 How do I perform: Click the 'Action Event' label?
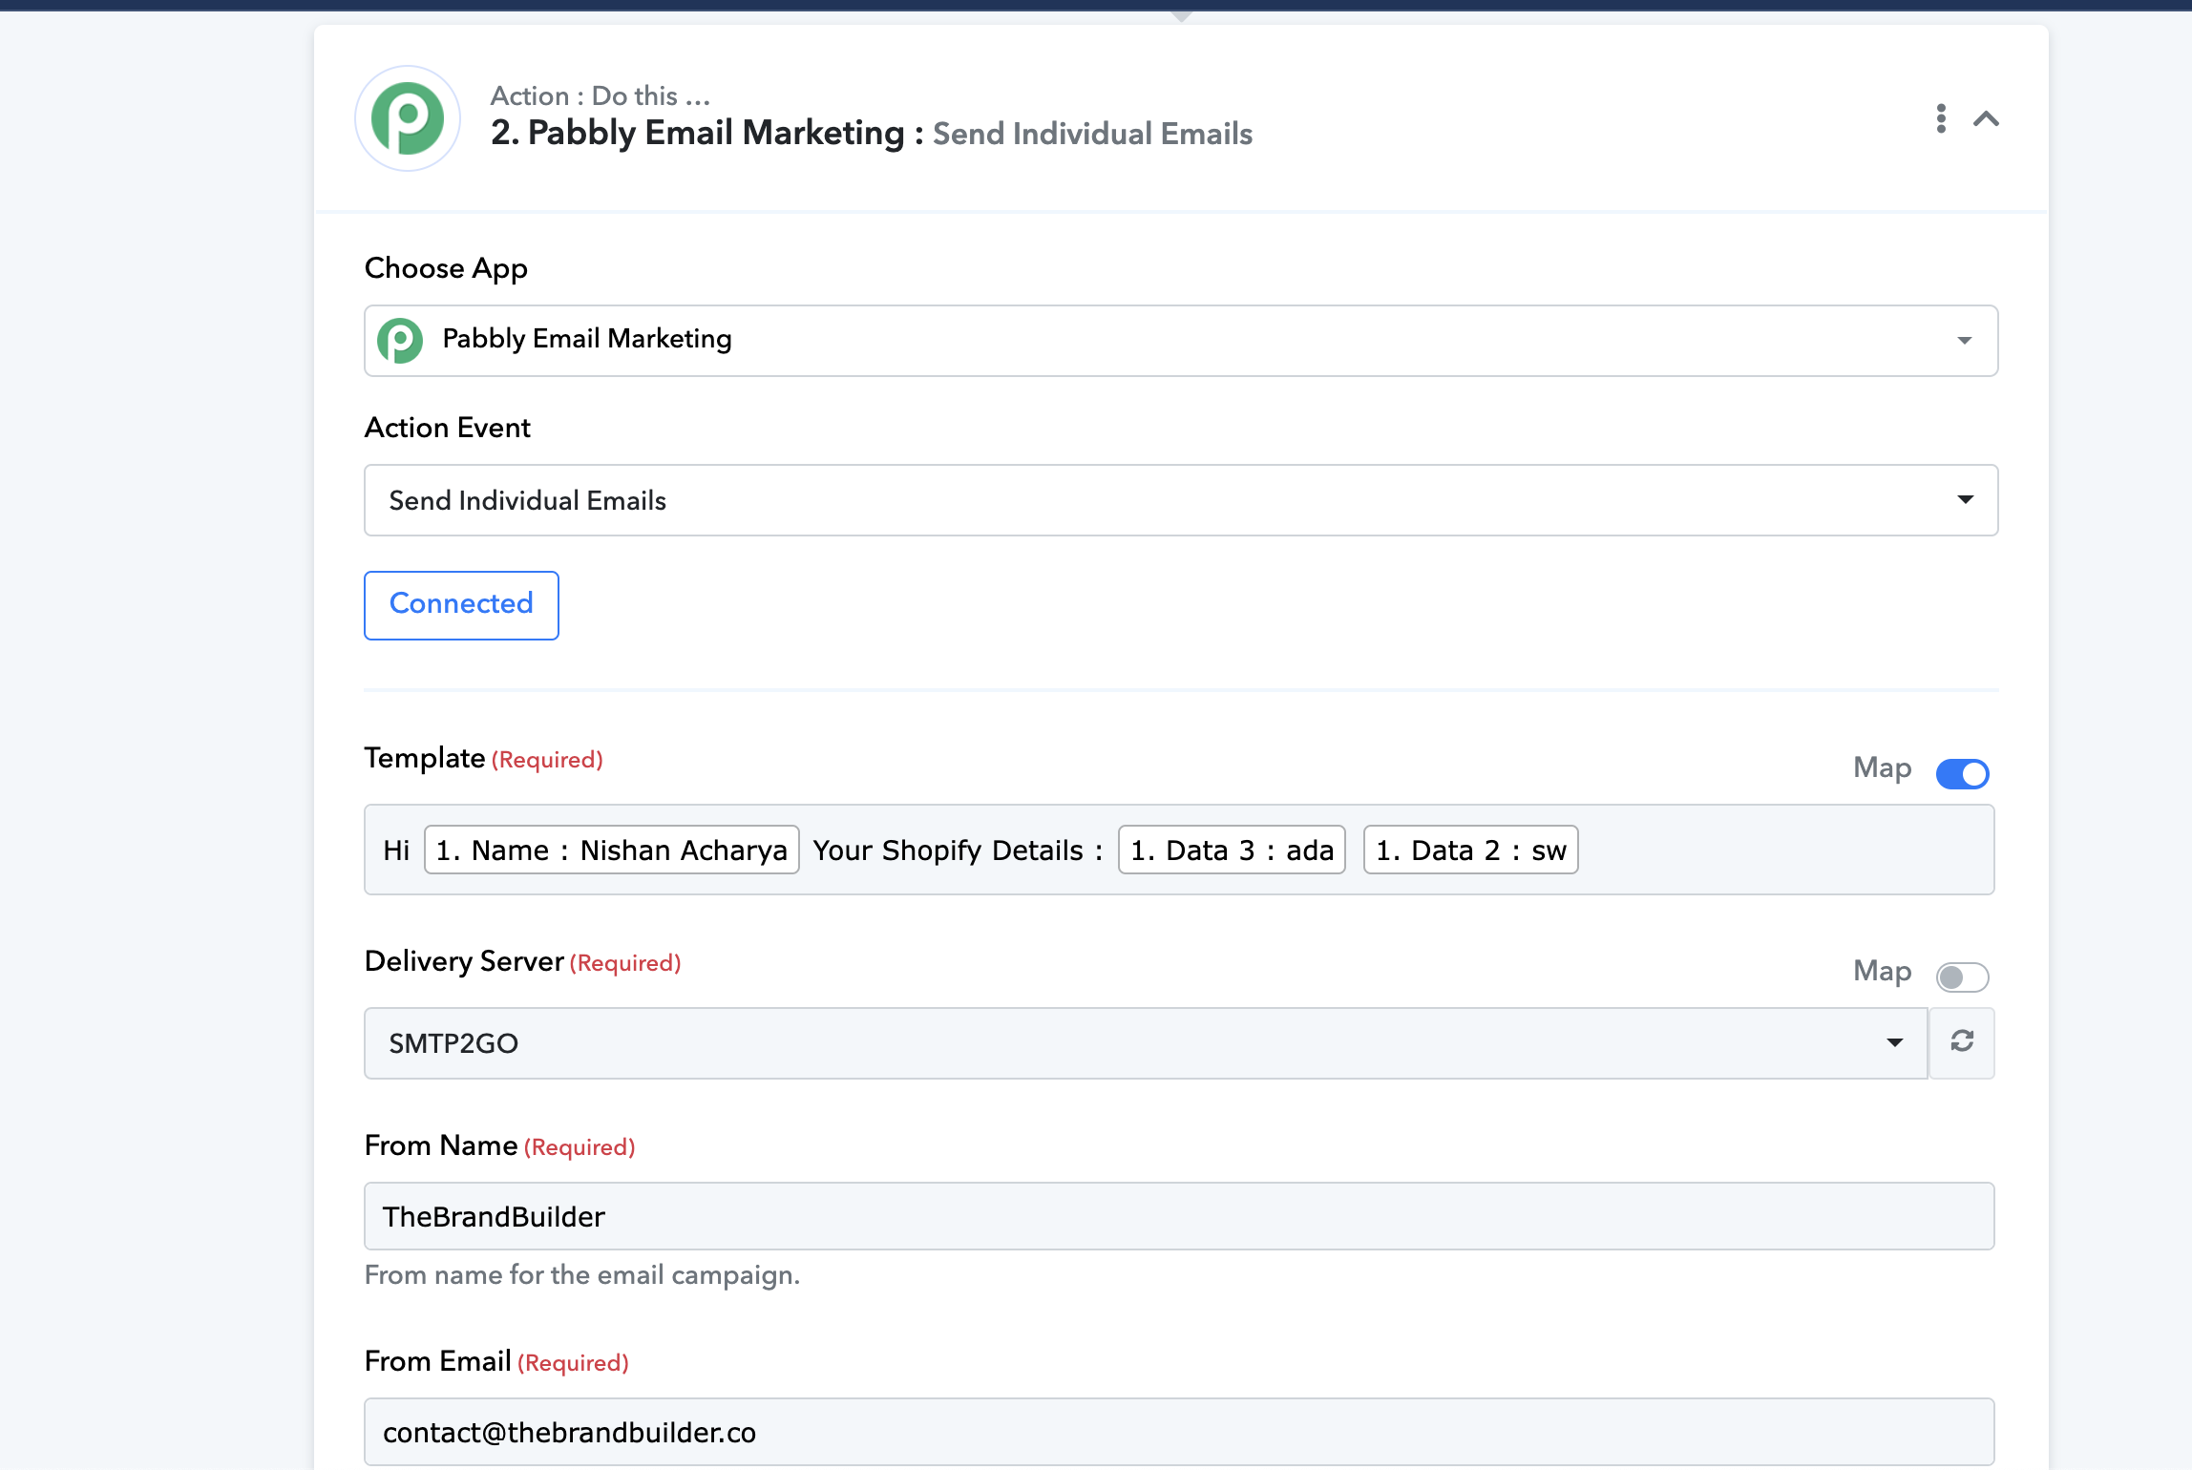pyautogui.click(x=448, y=428)
